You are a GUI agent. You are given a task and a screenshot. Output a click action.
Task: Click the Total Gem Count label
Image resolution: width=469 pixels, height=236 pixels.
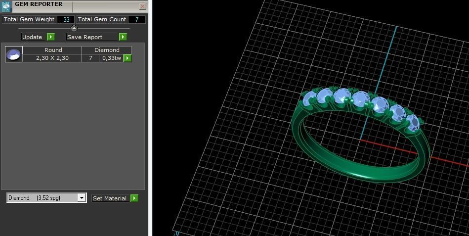tap(102, 19)
